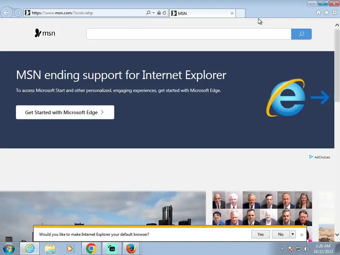Open a new blank tab
Viewport: 340px width, 255px height.
[x=240, y=13]
